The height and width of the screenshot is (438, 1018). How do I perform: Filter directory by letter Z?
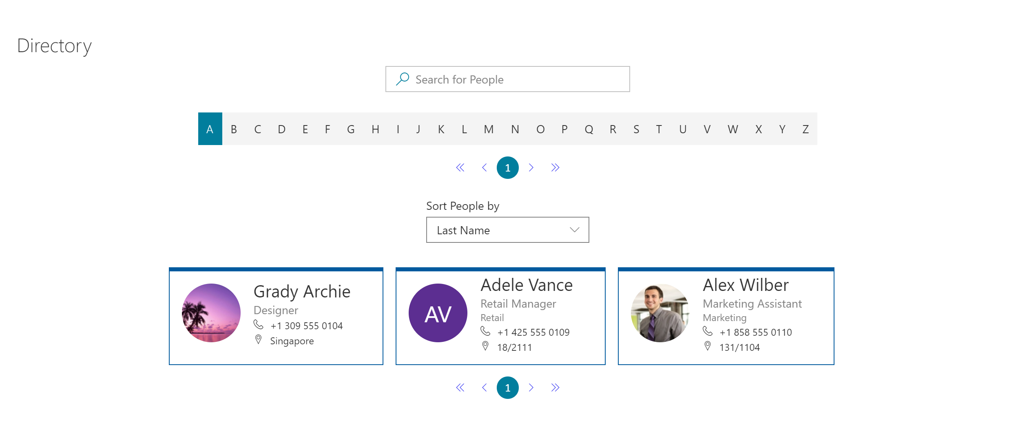point(806,129)
